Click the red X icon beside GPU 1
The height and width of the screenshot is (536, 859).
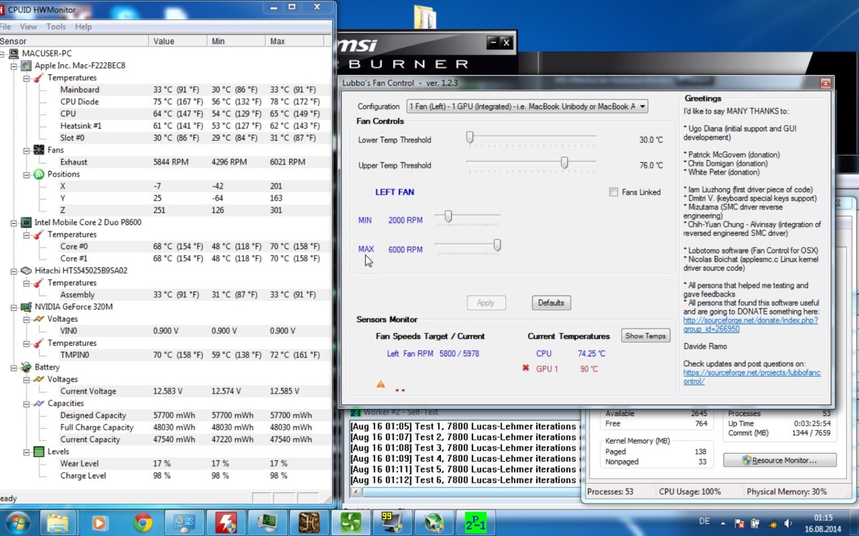(x=526, y=368)
